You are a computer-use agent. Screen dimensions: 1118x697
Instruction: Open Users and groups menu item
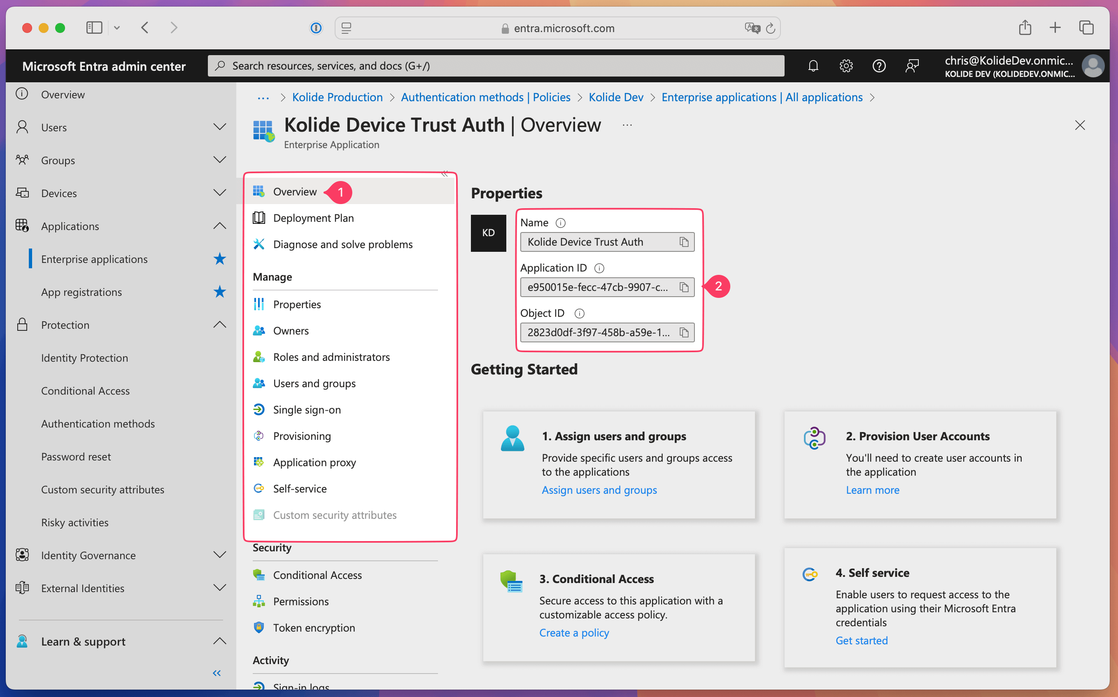[314, 383]
